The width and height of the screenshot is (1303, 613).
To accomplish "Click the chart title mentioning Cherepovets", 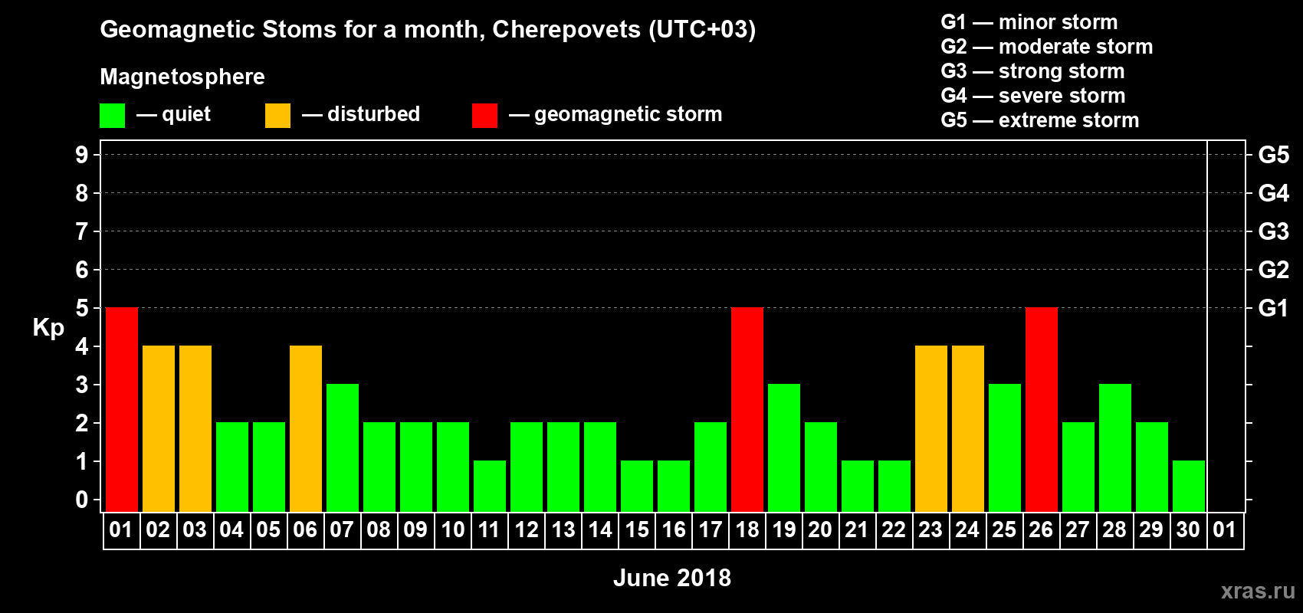I will click(428, 30).
